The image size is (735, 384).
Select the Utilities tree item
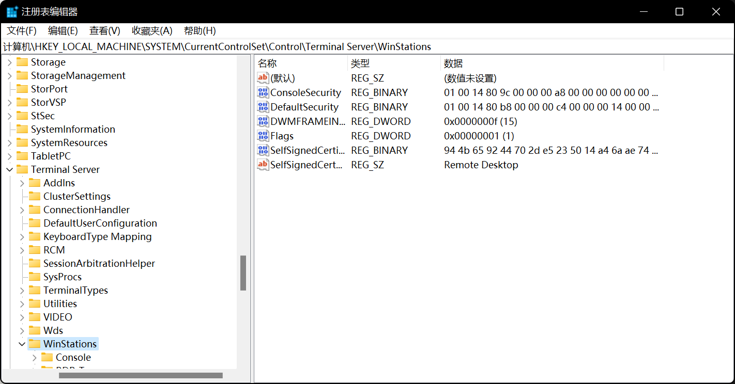point(60,303)
